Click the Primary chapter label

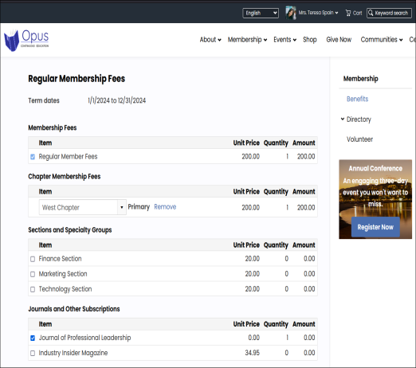coord(139,207)
